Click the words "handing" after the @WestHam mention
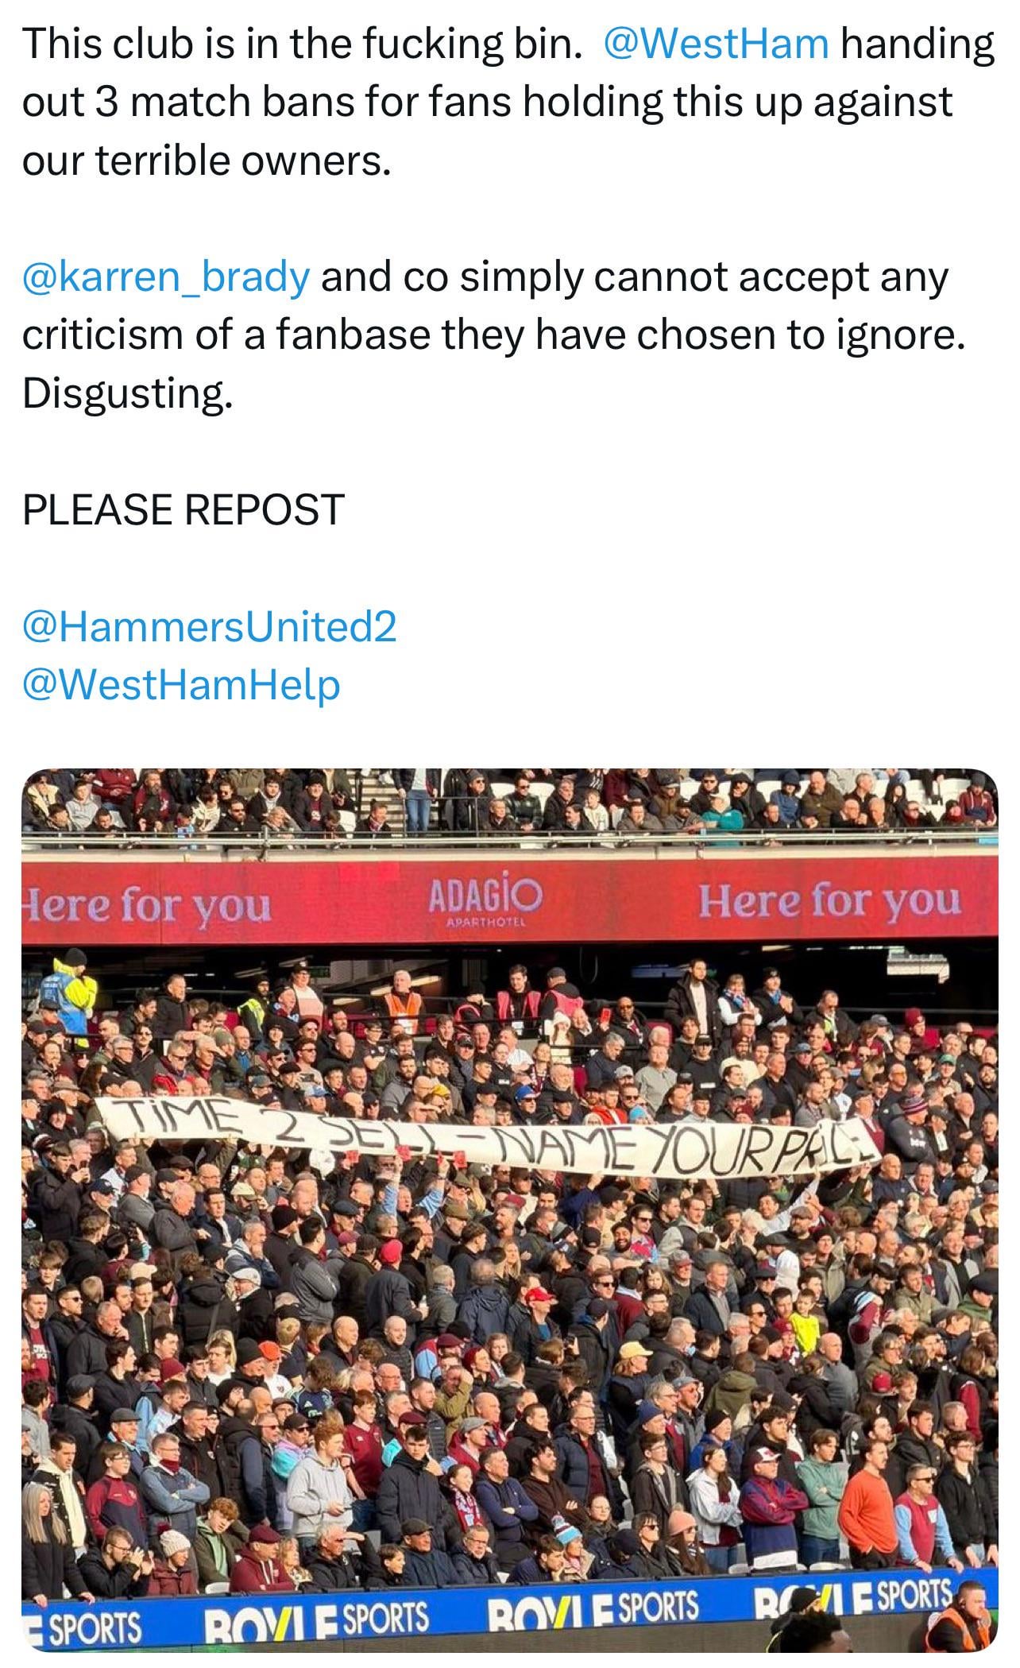1020x1668 pixels. (x=917, y=44)
